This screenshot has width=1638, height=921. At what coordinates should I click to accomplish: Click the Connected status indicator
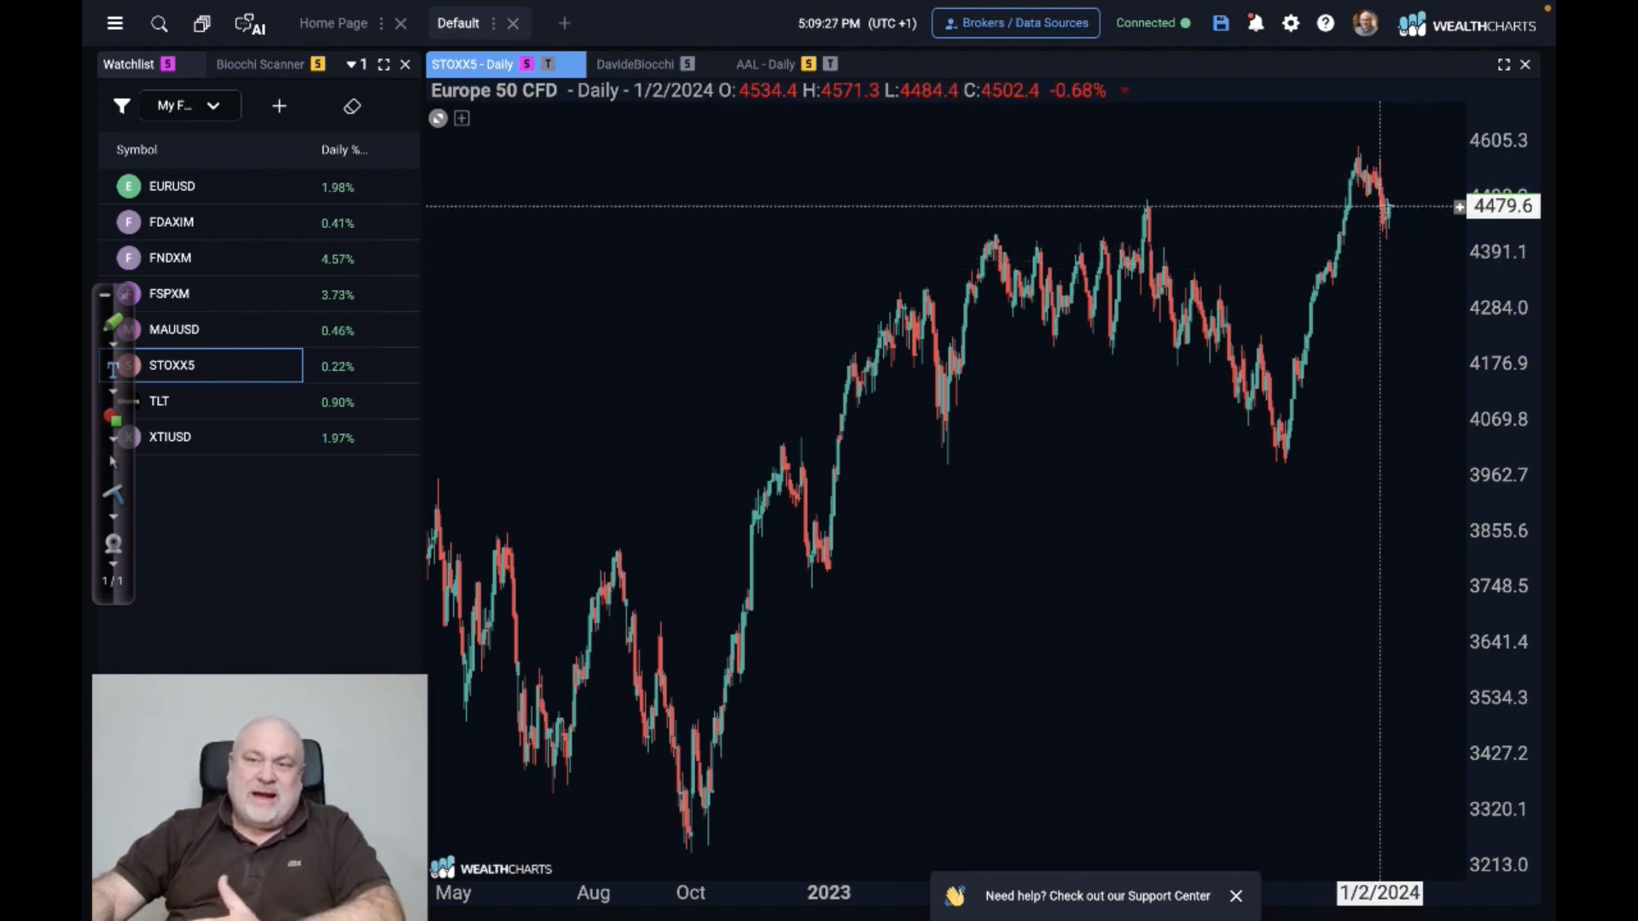(x=1153, y=24)
